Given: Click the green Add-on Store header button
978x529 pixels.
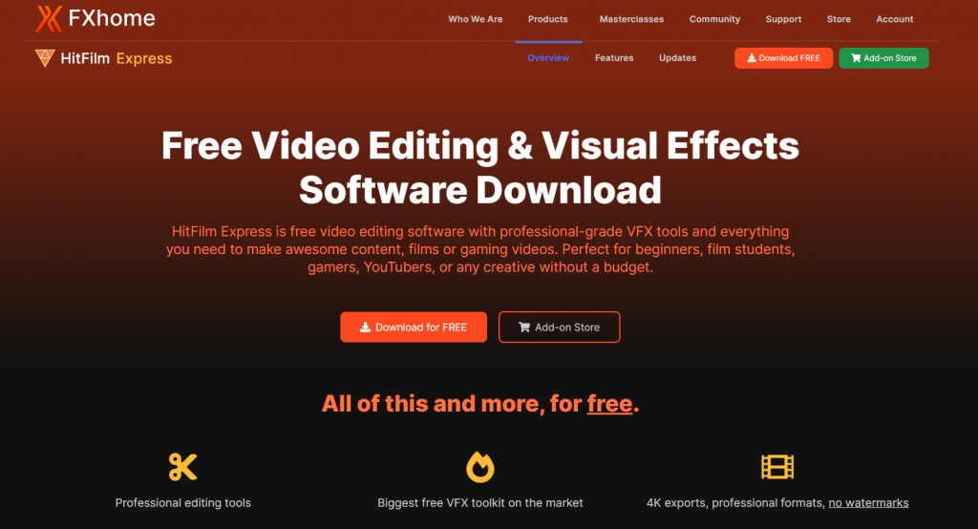Looking at the screenshot, I should point(883,58).
